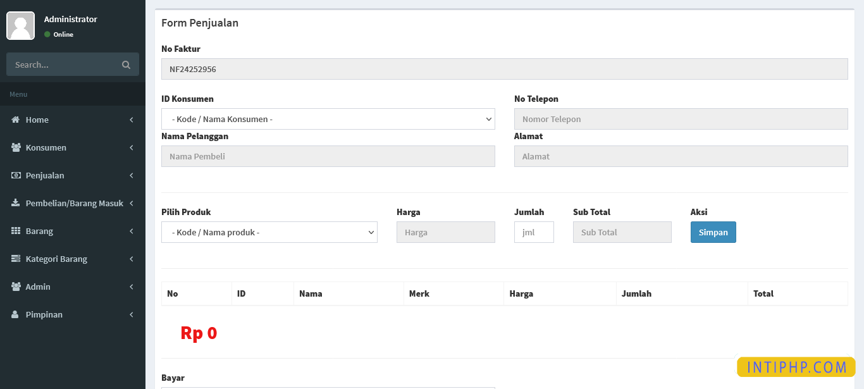Click the Administrator avatar image
The image size is (864, 389).
[20, 25]
